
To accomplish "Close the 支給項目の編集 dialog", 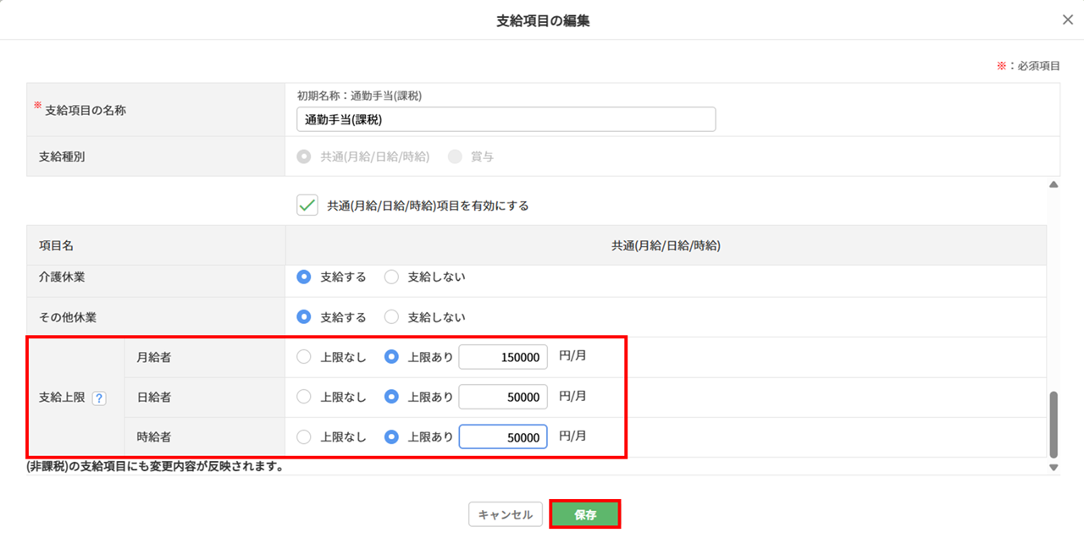I will pyautogui.click(x=1067, y=20).
